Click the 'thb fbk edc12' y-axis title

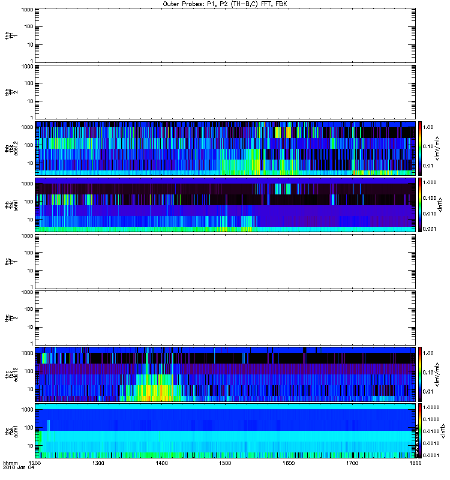11,148
